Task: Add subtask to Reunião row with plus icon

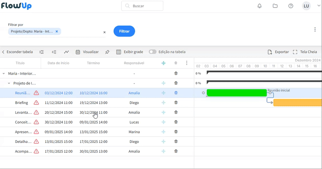Action: coord(163,93)
